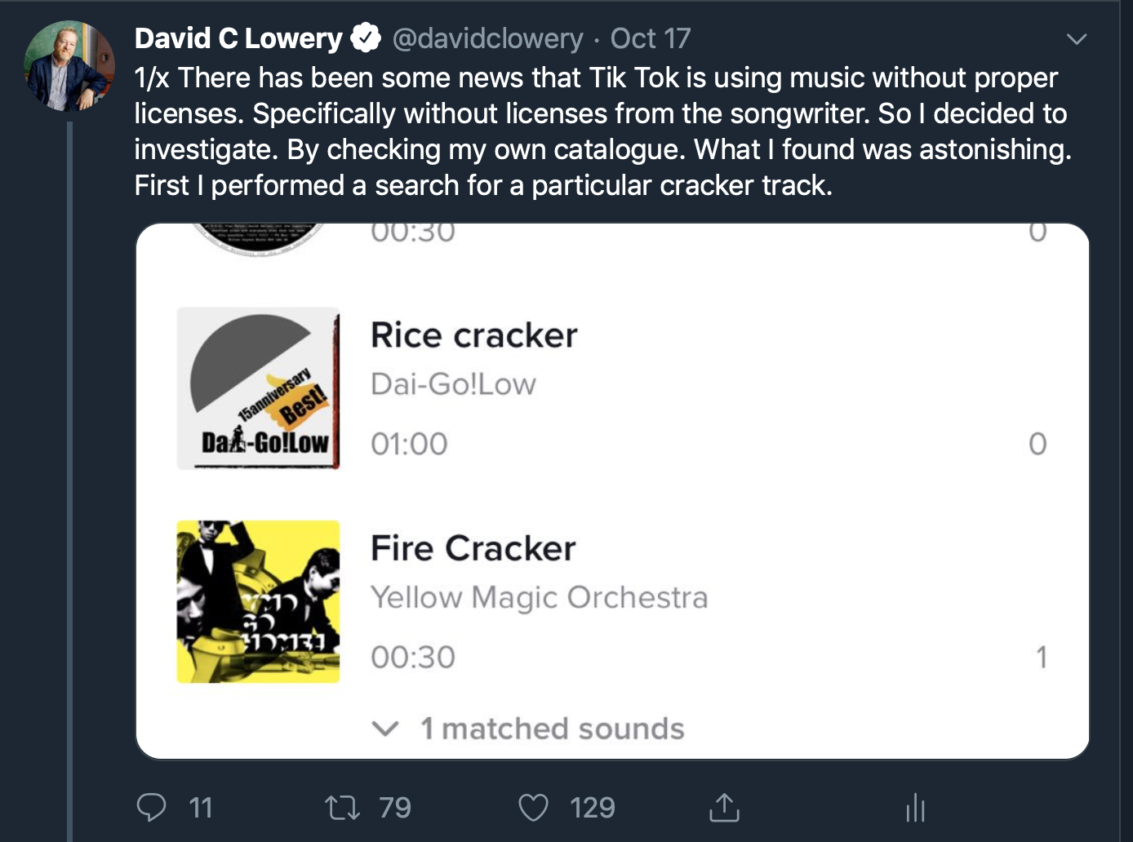Select the Rice cracker album cover
This screenshot has width=1133, height=842.
[258, 388]
